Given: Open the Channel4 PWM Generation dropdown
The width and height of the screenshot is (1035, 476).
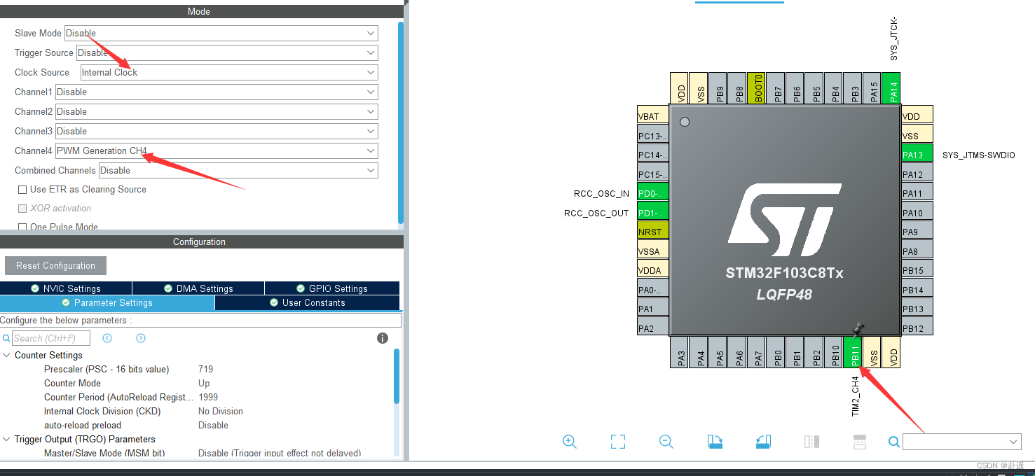Looking at the screenshot, I should pyautogui.click(x=371, y=150).
